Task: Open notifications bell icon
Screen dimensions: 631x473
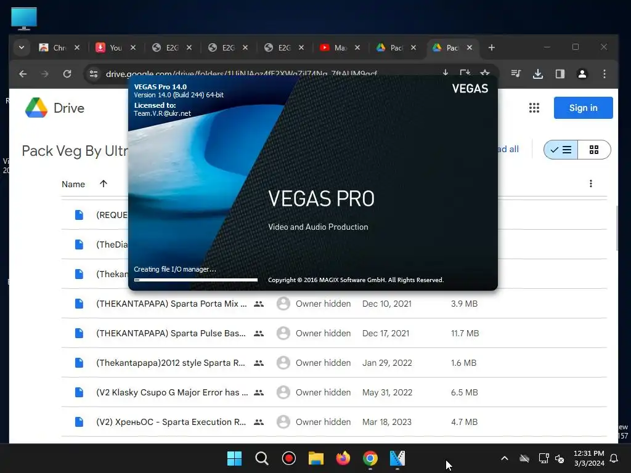Action: pyautogui.click(x=614, y=458)
